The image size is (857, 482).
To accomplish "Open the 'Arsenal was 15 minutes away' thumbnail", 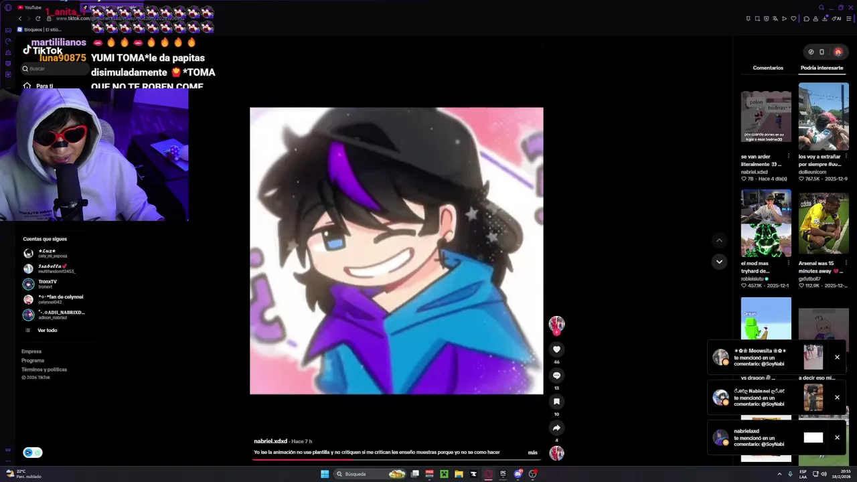I will (x=824, y=223).
